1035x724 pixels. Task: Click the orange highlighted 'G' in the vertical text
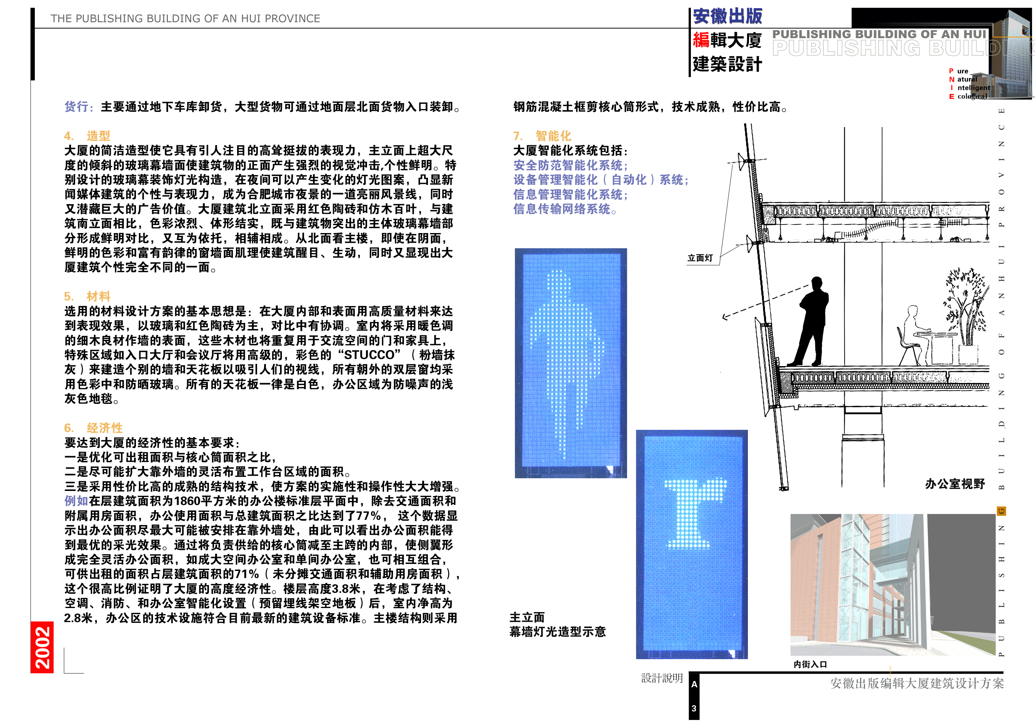tap(1001, 511)
